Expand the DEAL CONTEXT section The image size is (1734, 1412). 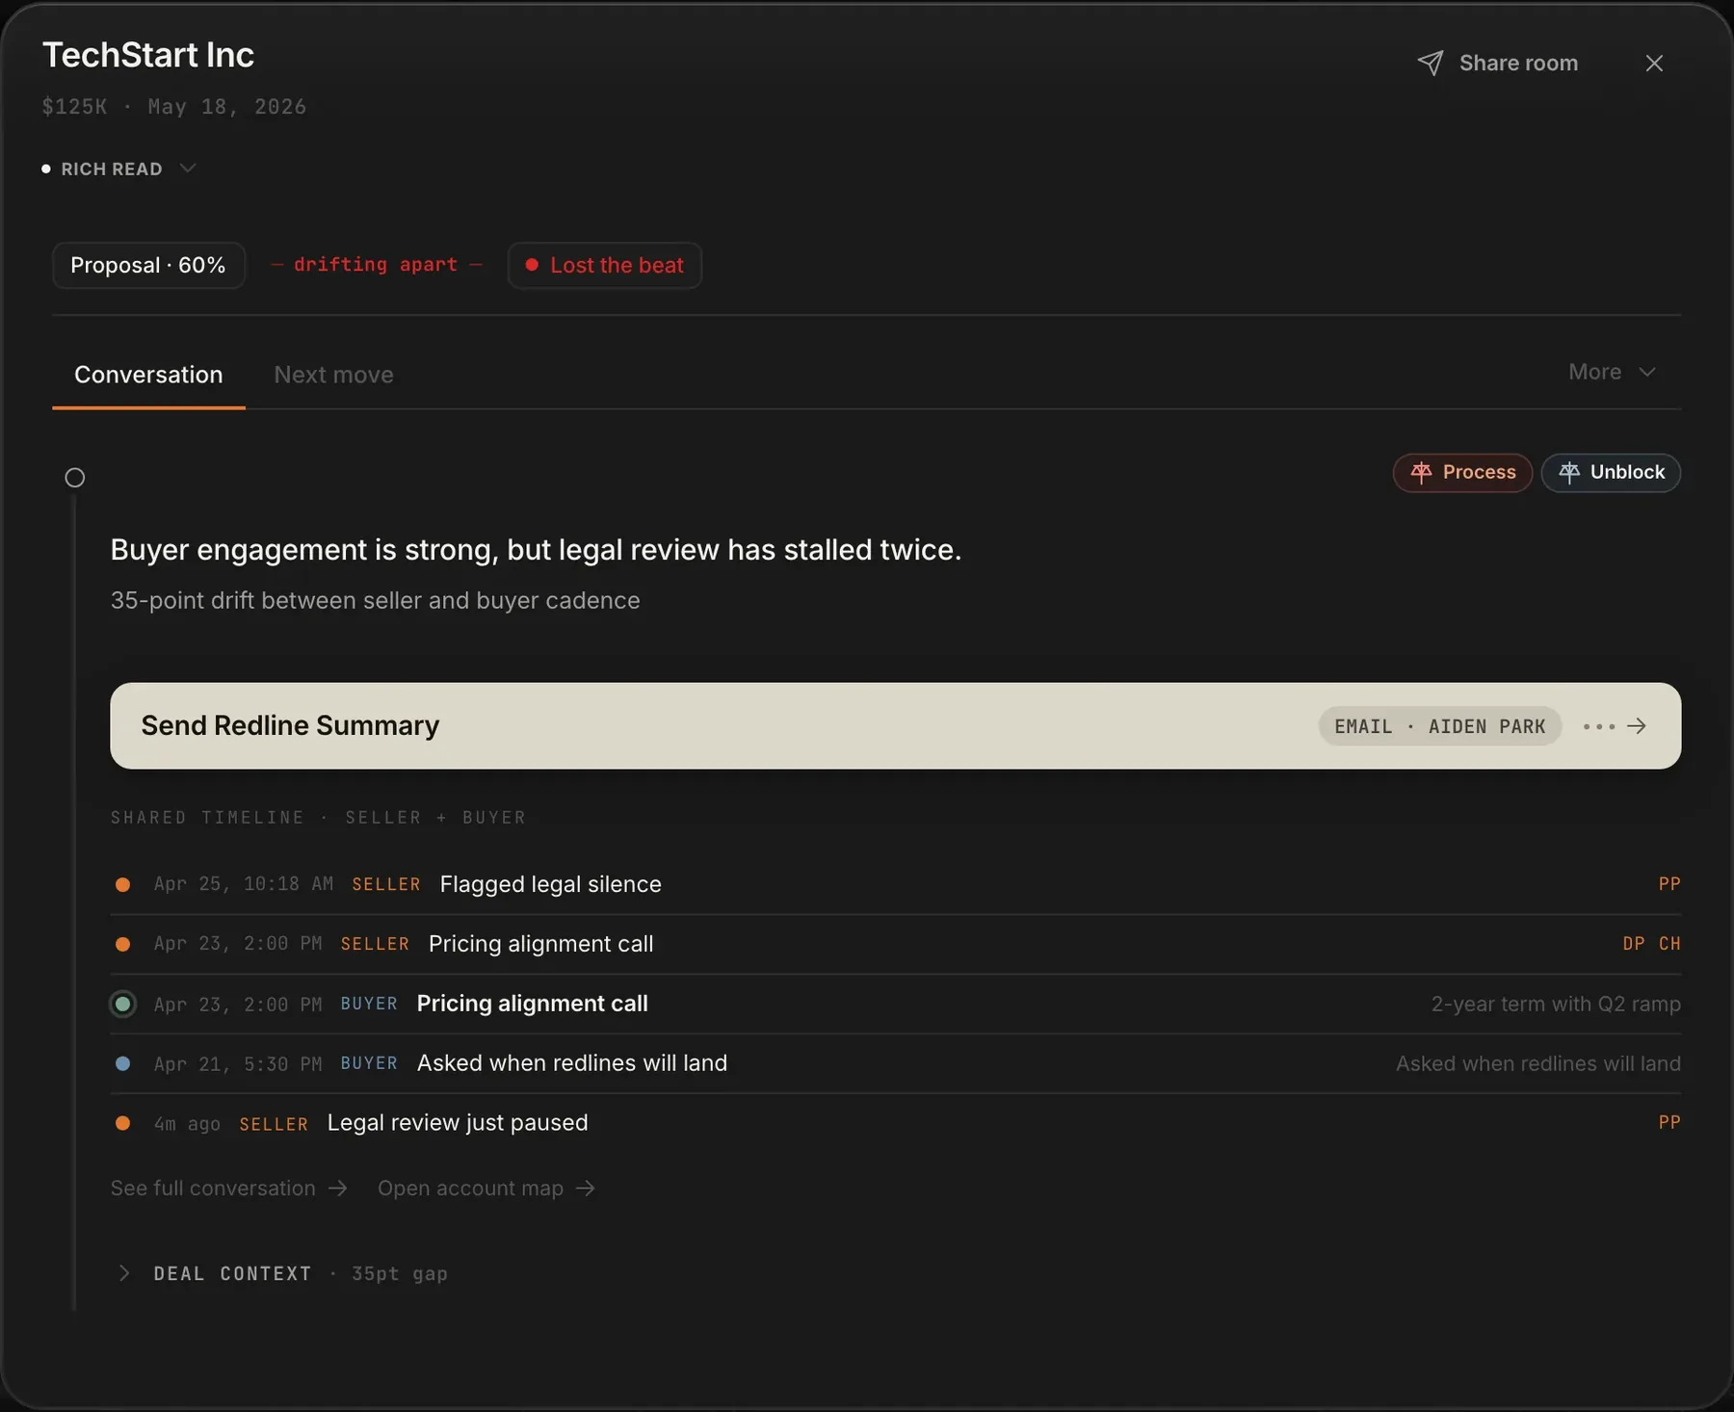tap(123, 1273)
